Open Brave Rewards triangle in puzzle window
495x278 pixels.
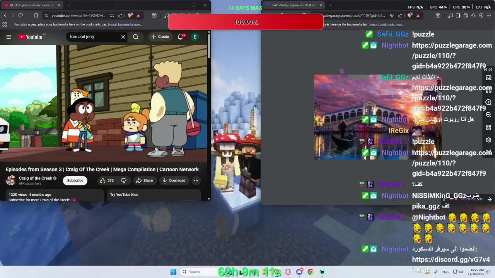click(x=418, y=15)
